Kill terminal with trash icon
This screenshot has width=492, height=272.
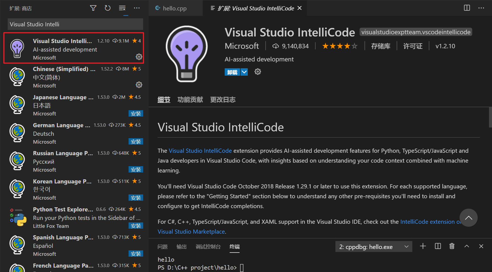pyautogui.click(x=452, y=246)
